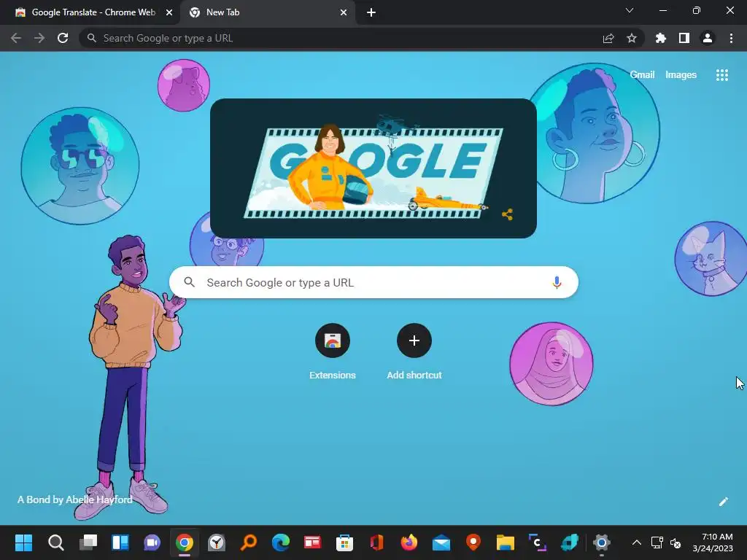Focus the Search Google or type a URL box
Viewport: 747px width, 560px height.
(373, 282)
